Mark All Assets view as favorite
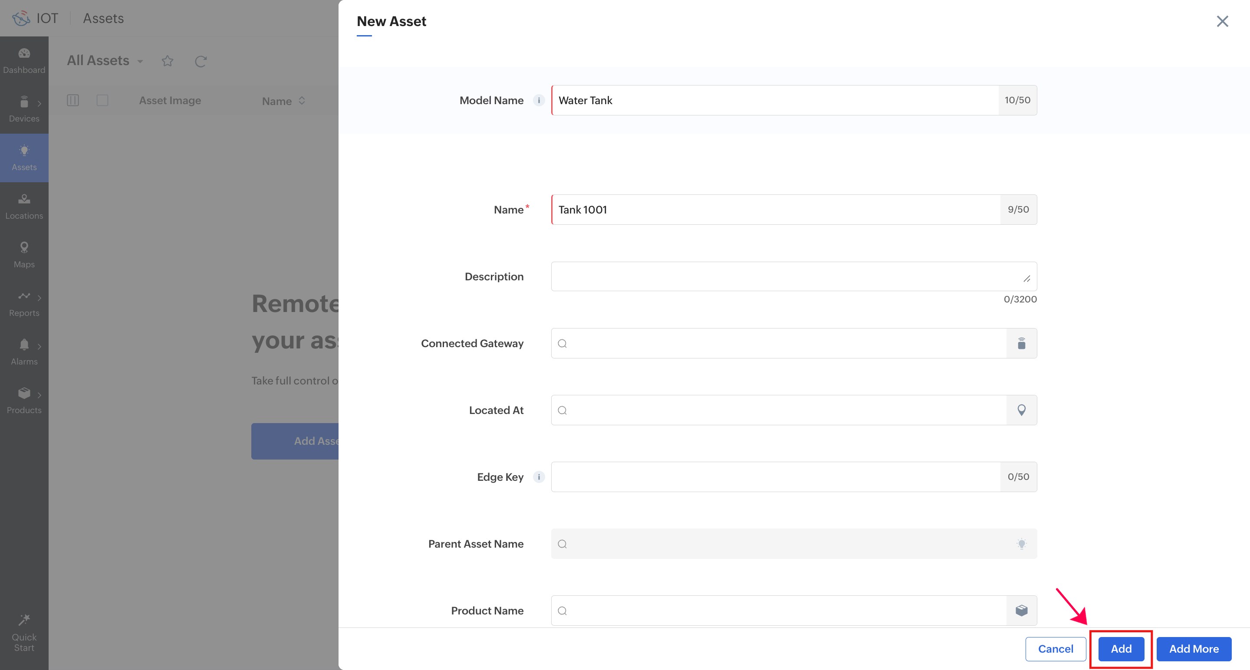The image size is (1250, 670). click(168, 61)
